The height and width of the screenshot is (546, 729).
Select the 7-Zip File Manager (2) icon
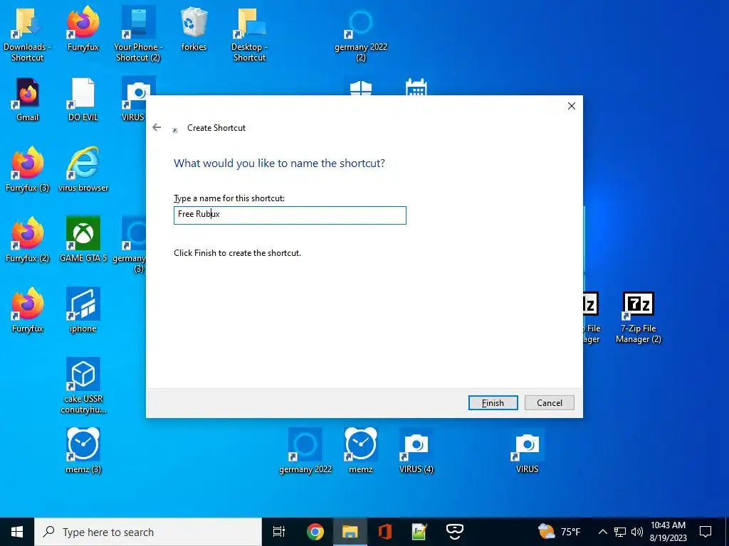point(639,318)
